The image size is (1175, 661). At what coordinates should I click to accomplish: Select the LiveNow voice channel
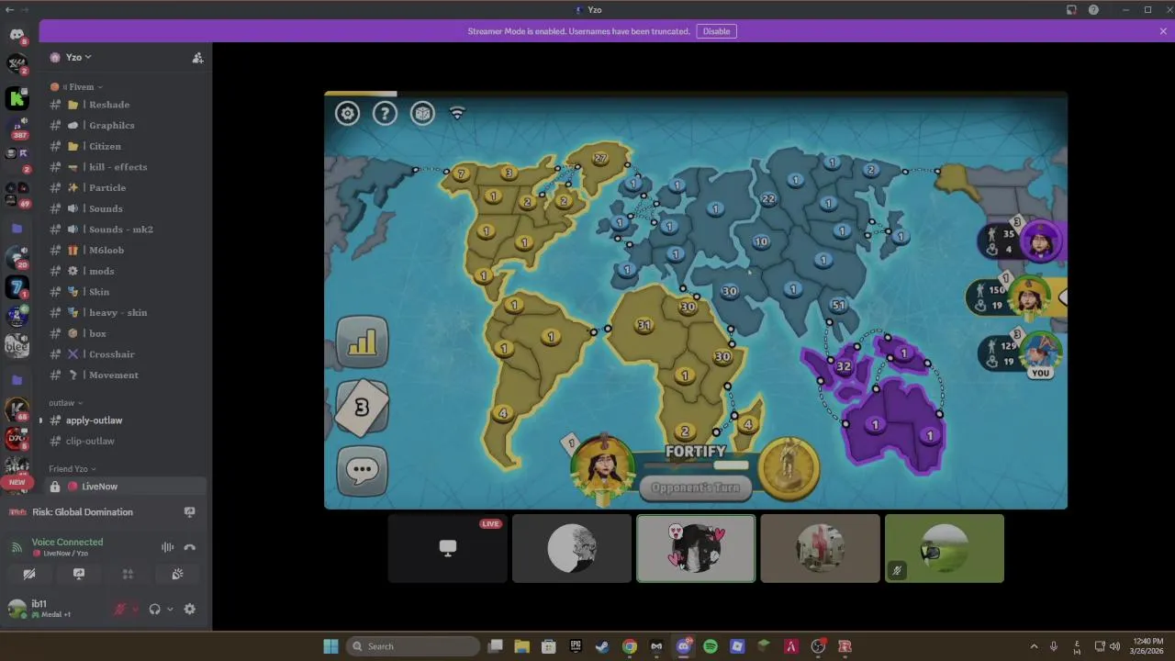tap(126, 487)
